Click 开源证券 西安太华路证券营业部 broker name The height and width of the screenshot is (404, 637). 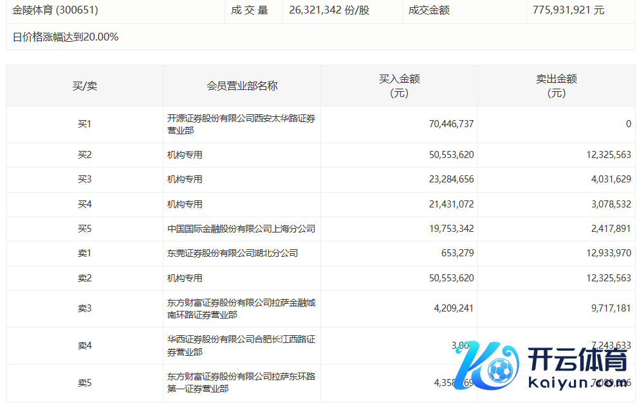(x=241, y=124)
